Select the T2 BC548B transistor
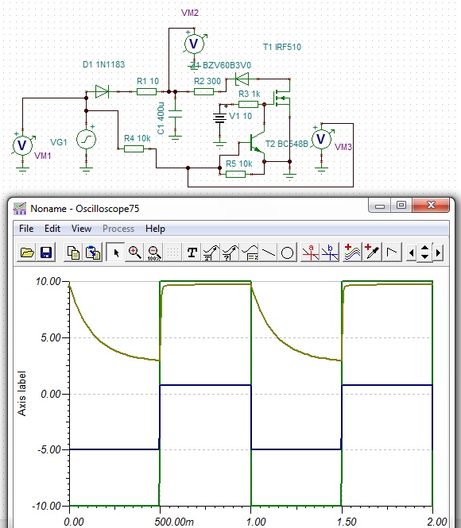The height and width of the screenshot is (528, 461). point(257,143)
